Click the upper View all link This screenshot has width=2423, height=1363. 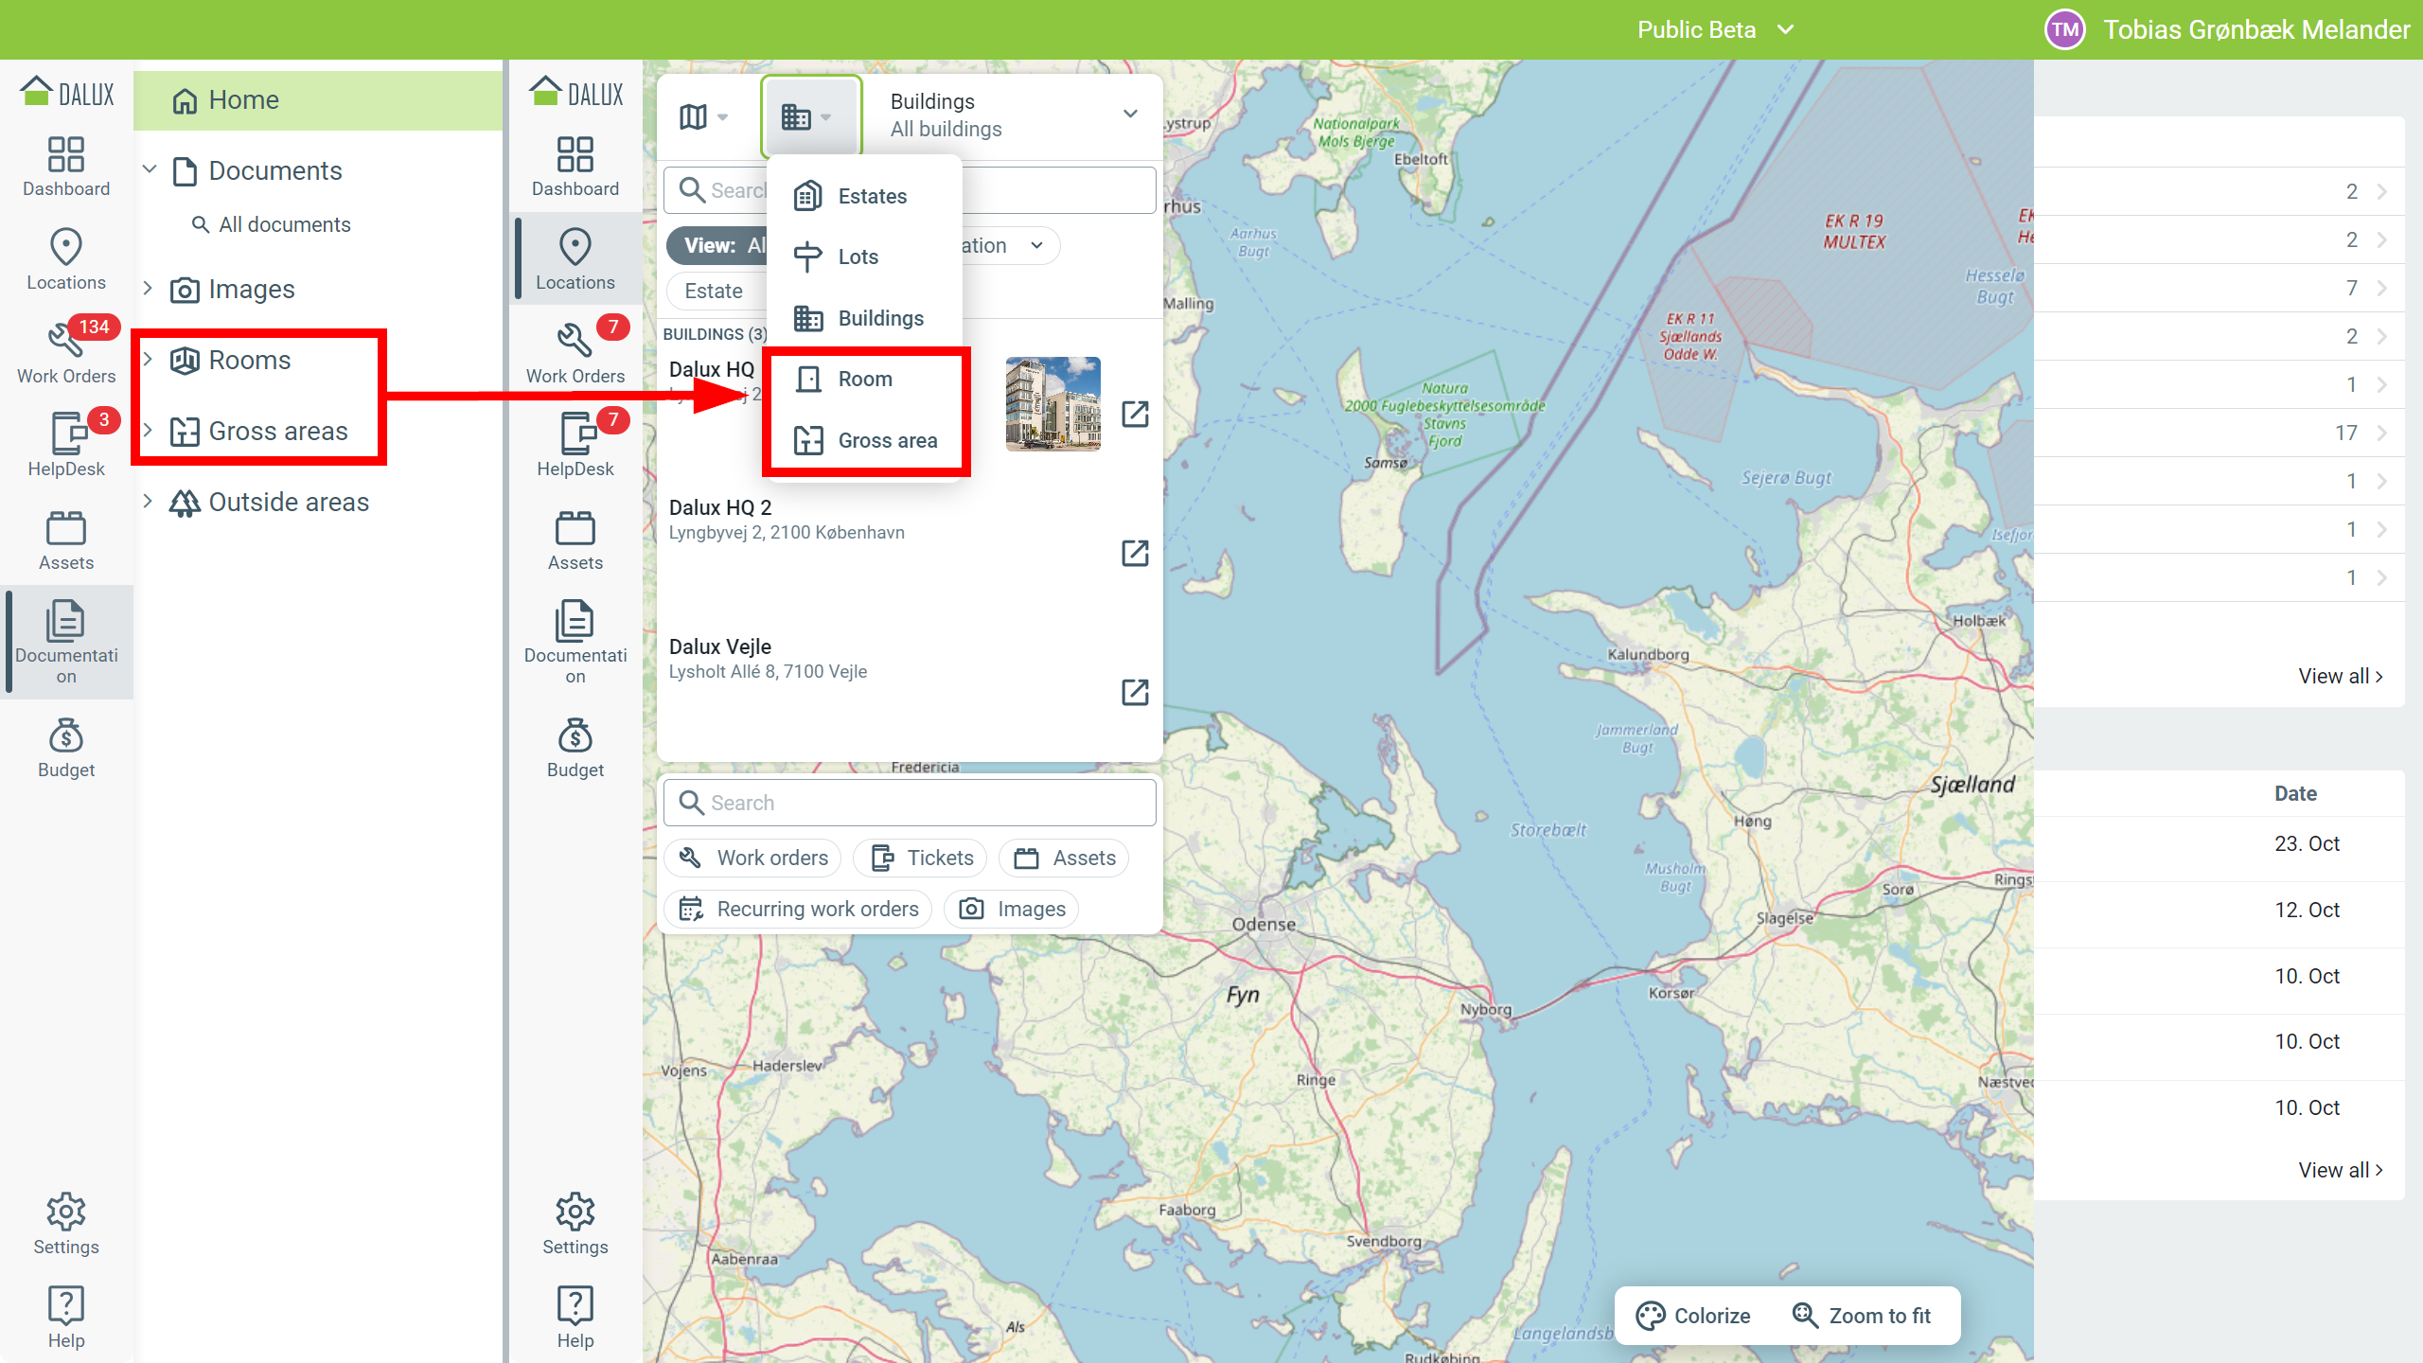[2341, 676]
